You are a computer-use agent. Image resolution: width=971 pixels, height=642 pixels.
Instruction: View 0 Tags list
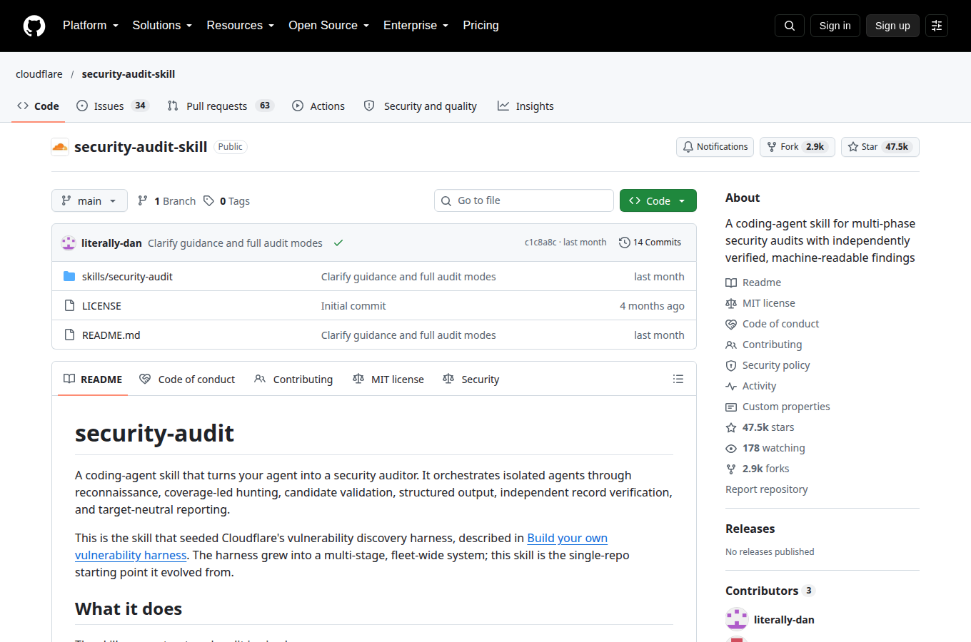coord(226,201)
